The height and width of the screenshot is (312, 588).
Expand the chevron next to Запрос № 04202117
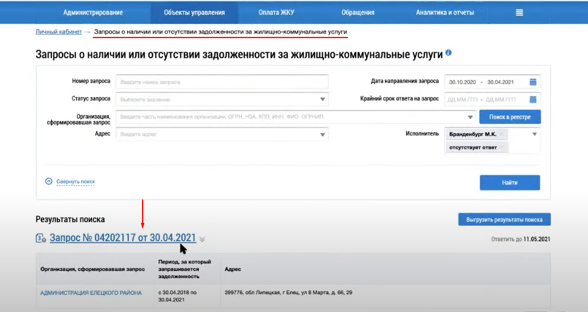click(202, 239)
